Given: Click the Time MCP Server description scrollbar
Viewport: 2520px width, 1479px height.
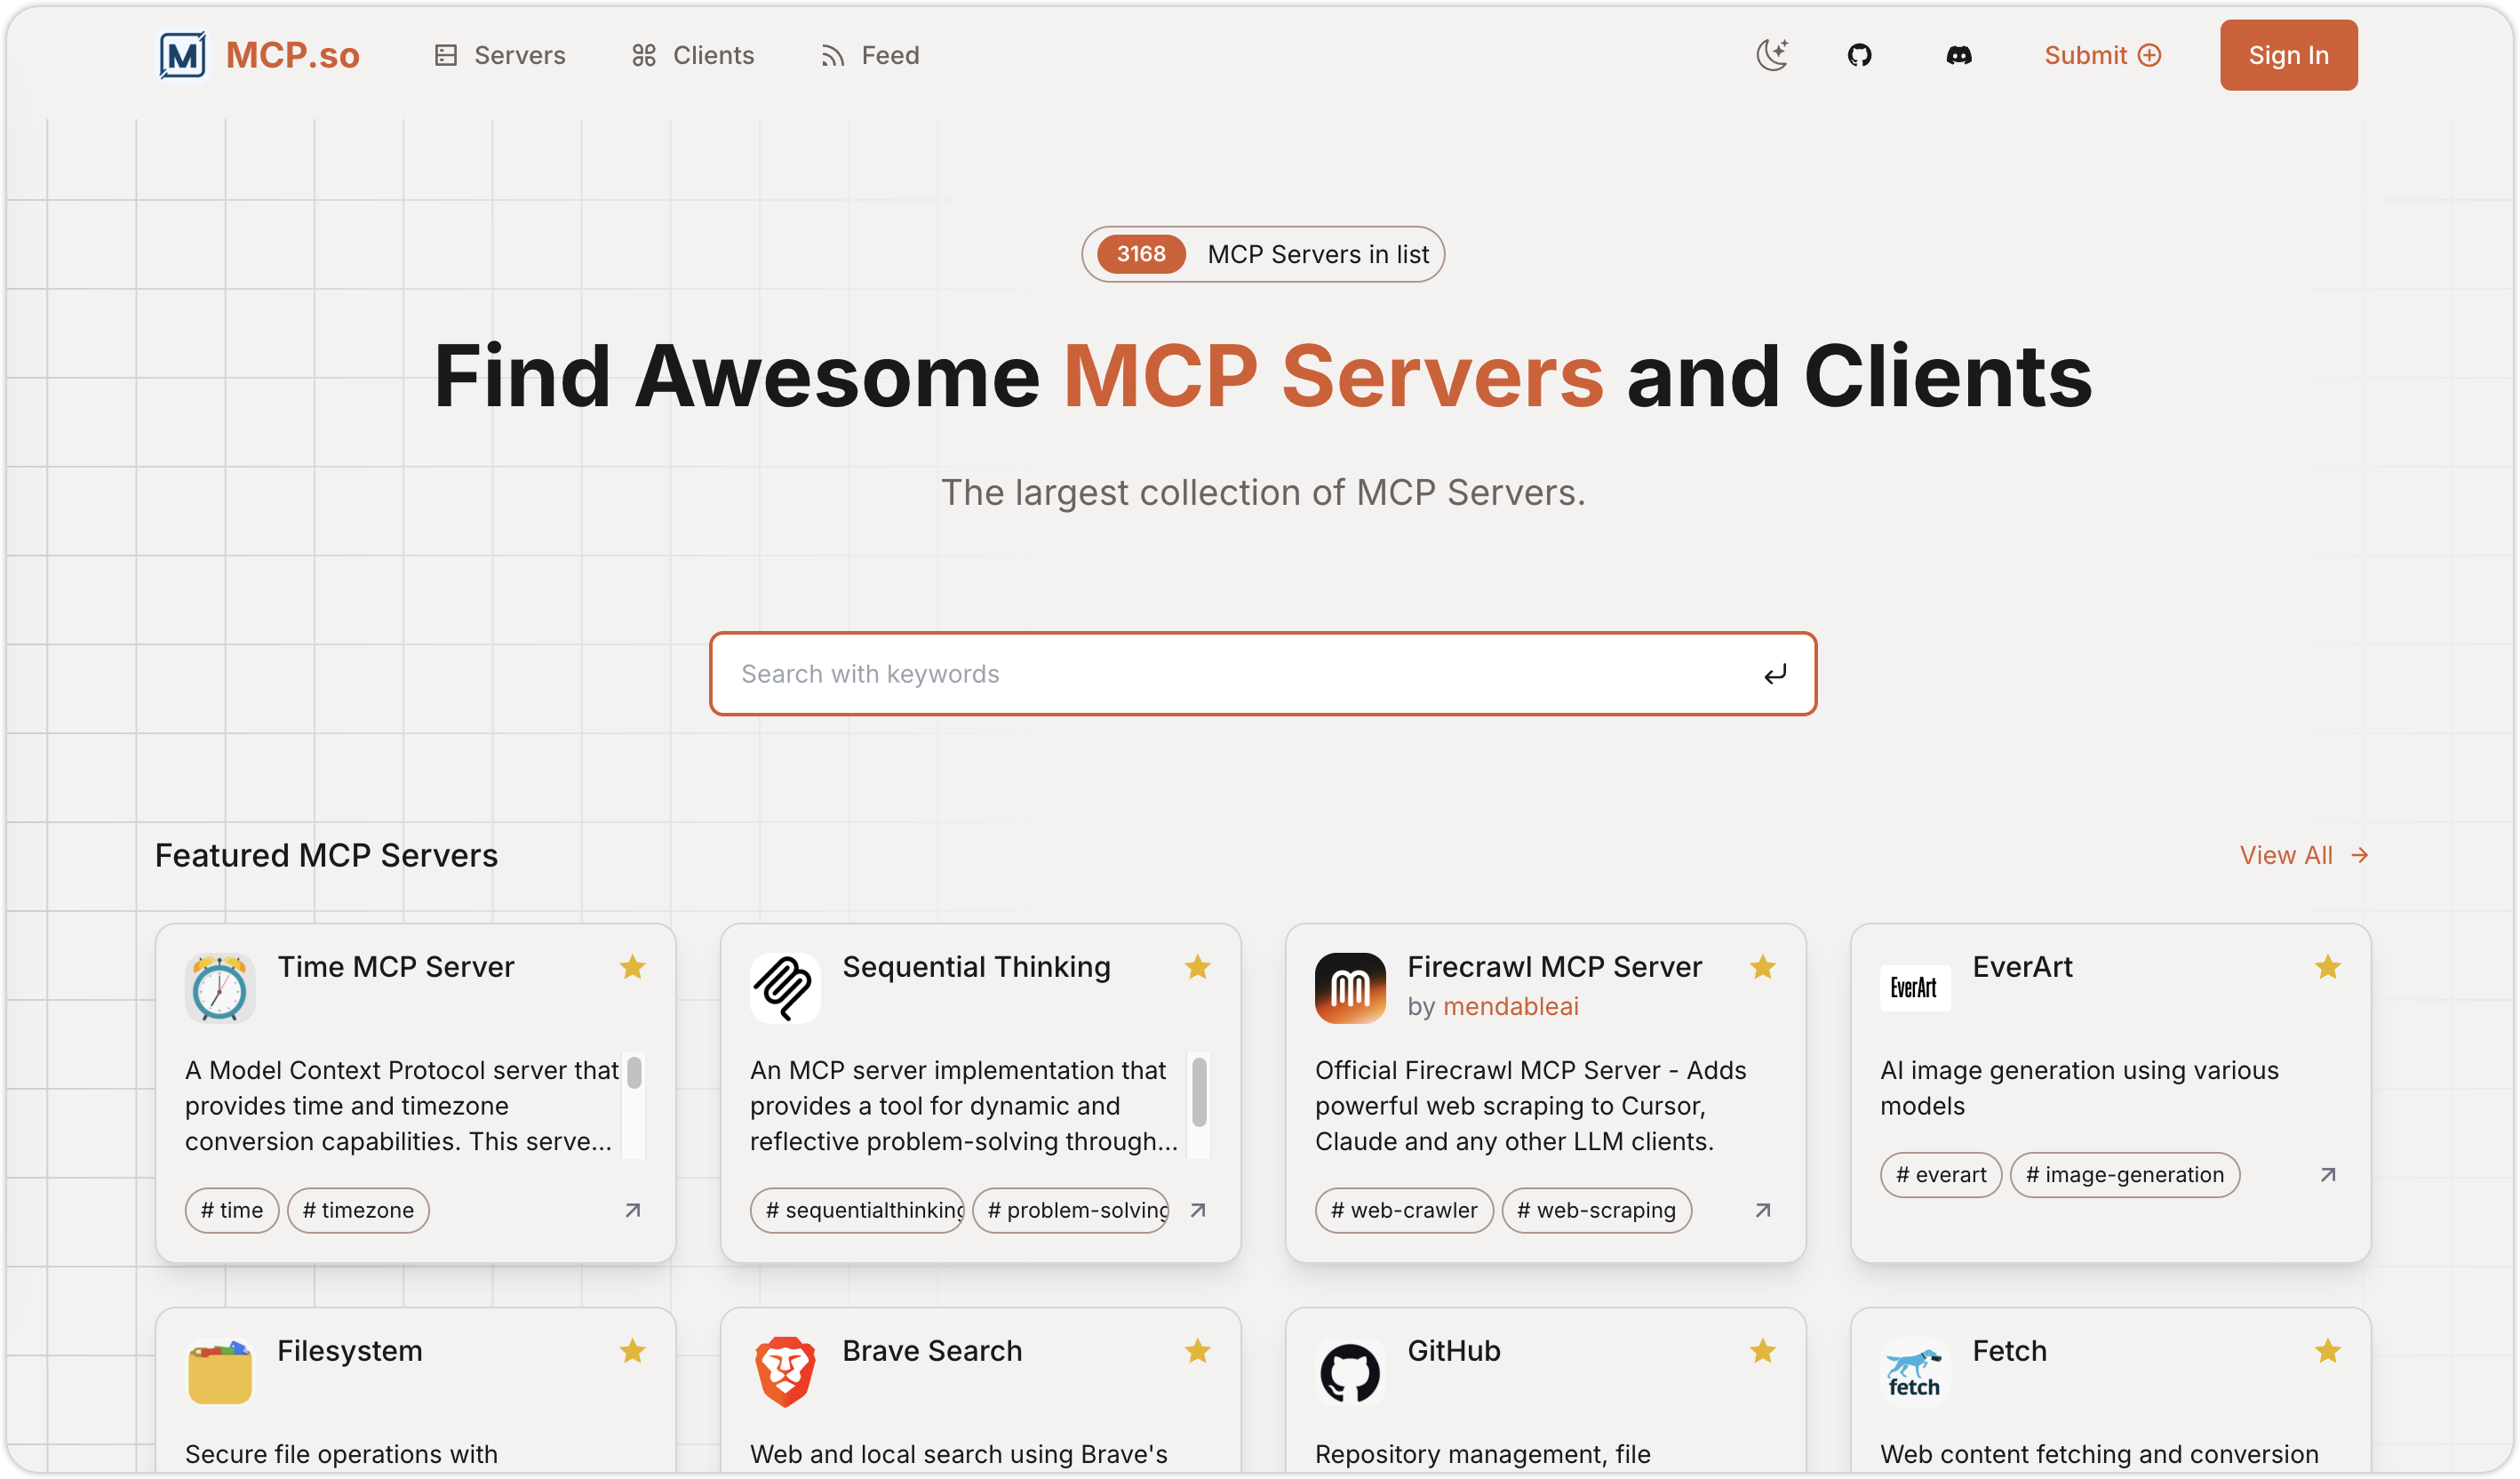Looking at the screenshot, I should 634,1074.
